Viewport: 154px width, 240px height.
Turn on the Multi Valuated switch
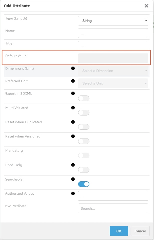pyautogui.click(x=84, y=113)
